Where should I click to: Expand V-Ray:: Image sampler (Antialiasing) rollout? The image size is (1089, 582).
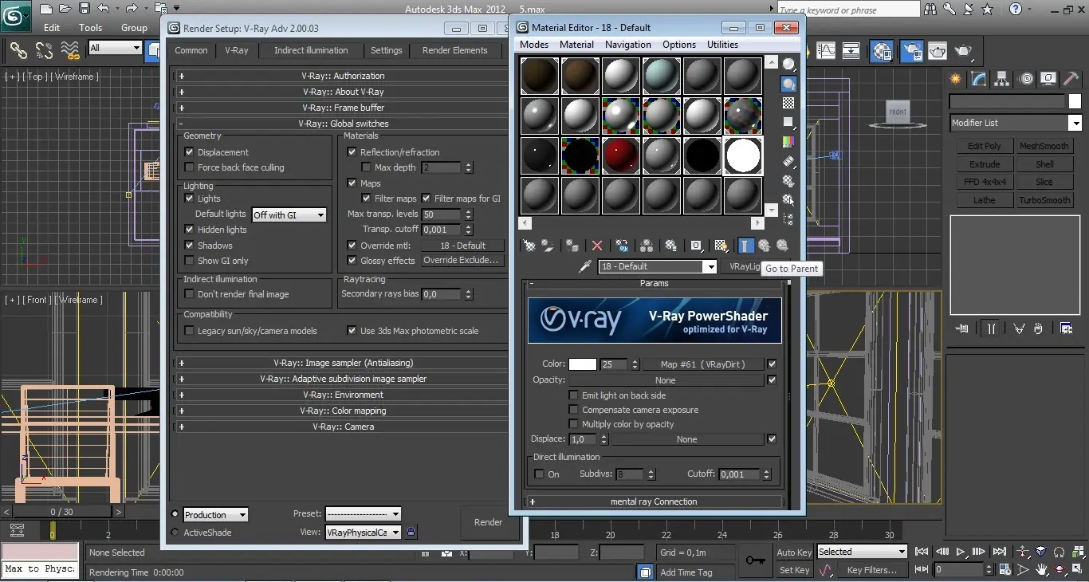[343, 363]
